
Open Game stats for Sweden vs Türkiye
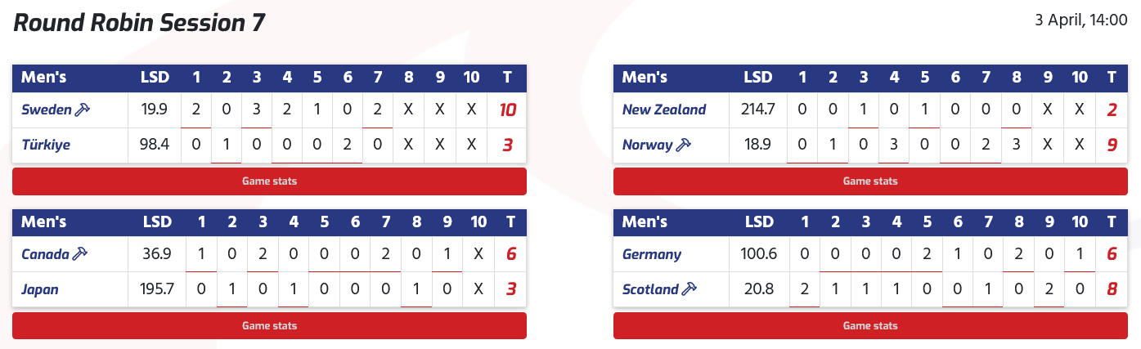tap(269, 181)
